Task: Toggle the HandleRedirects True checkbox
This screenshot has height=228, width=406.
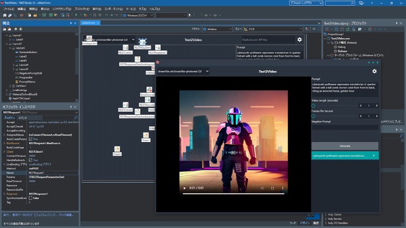Action: [30, 160]
